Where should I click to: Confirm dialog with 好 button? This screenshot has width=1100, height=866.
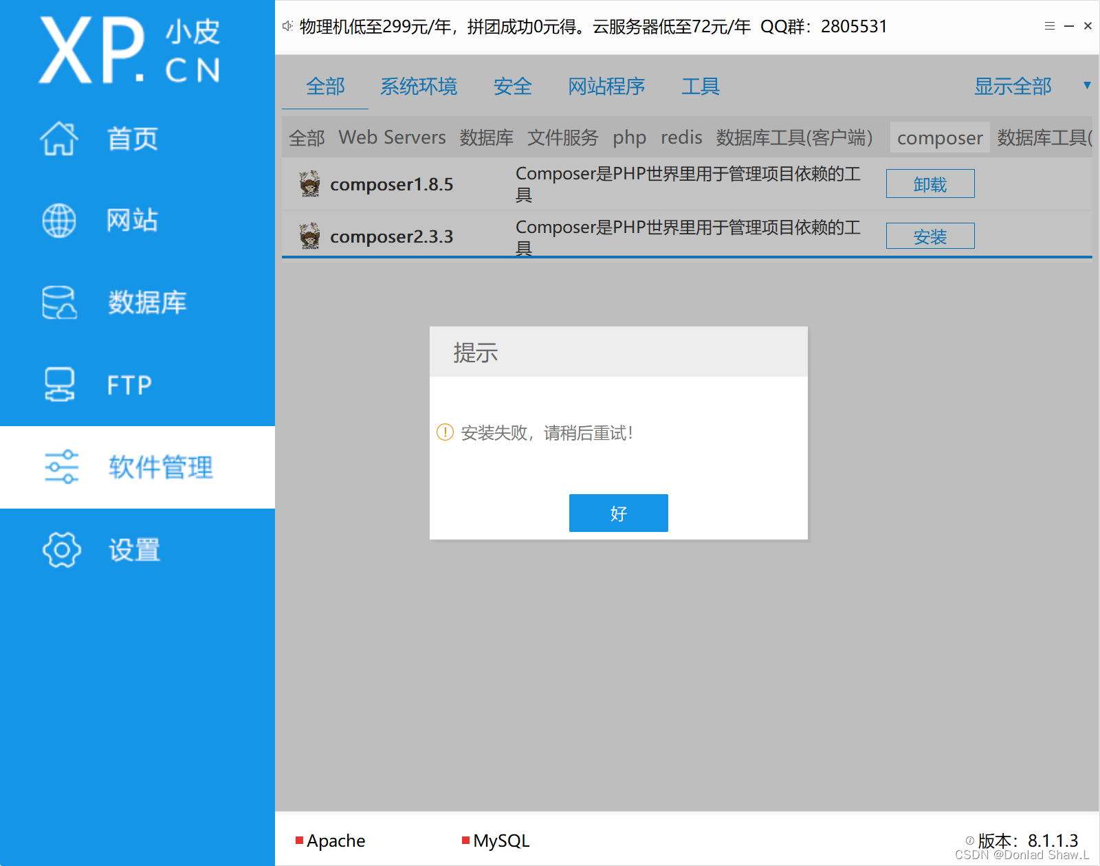click(x=619, y=513)
